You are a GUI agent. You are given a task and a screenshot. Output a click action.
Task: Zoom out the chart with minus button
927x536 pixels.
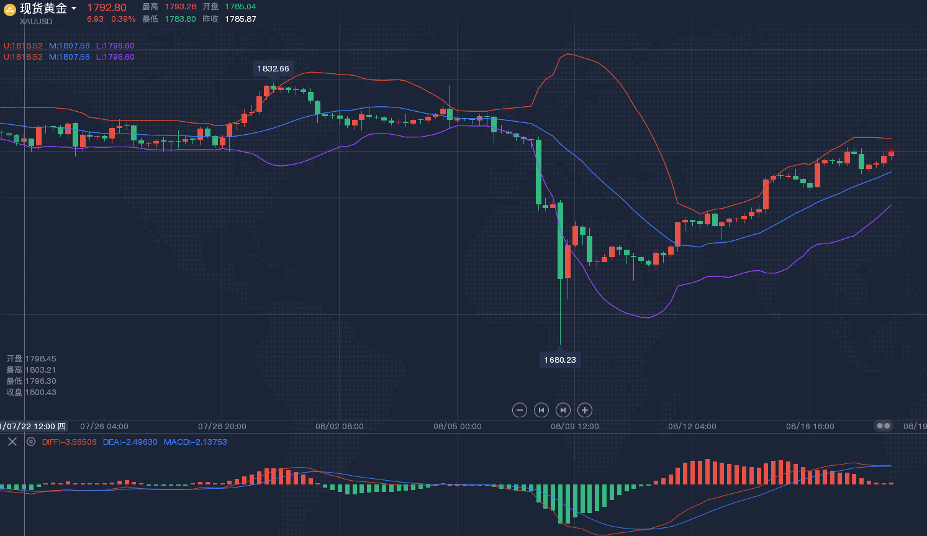click(x=520, y=410)
